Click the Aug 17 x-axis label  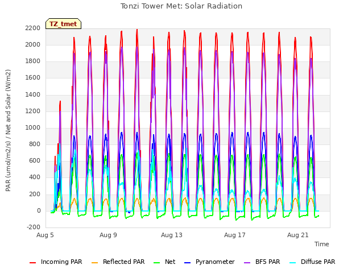point(235,235)
